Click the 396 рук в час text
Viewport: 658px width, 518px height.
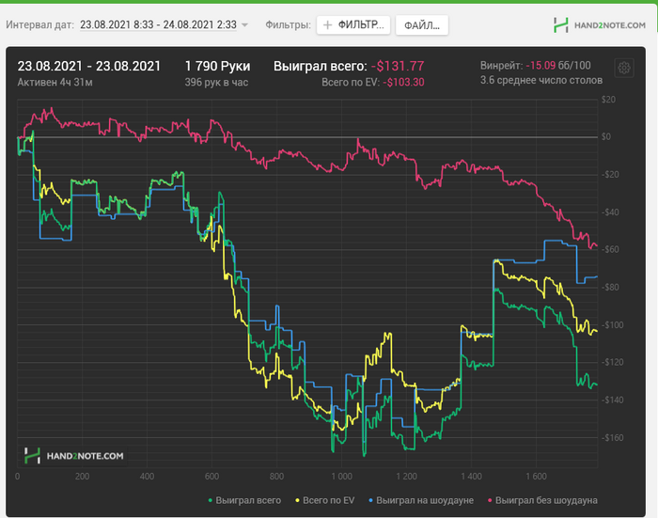[216, 83]
